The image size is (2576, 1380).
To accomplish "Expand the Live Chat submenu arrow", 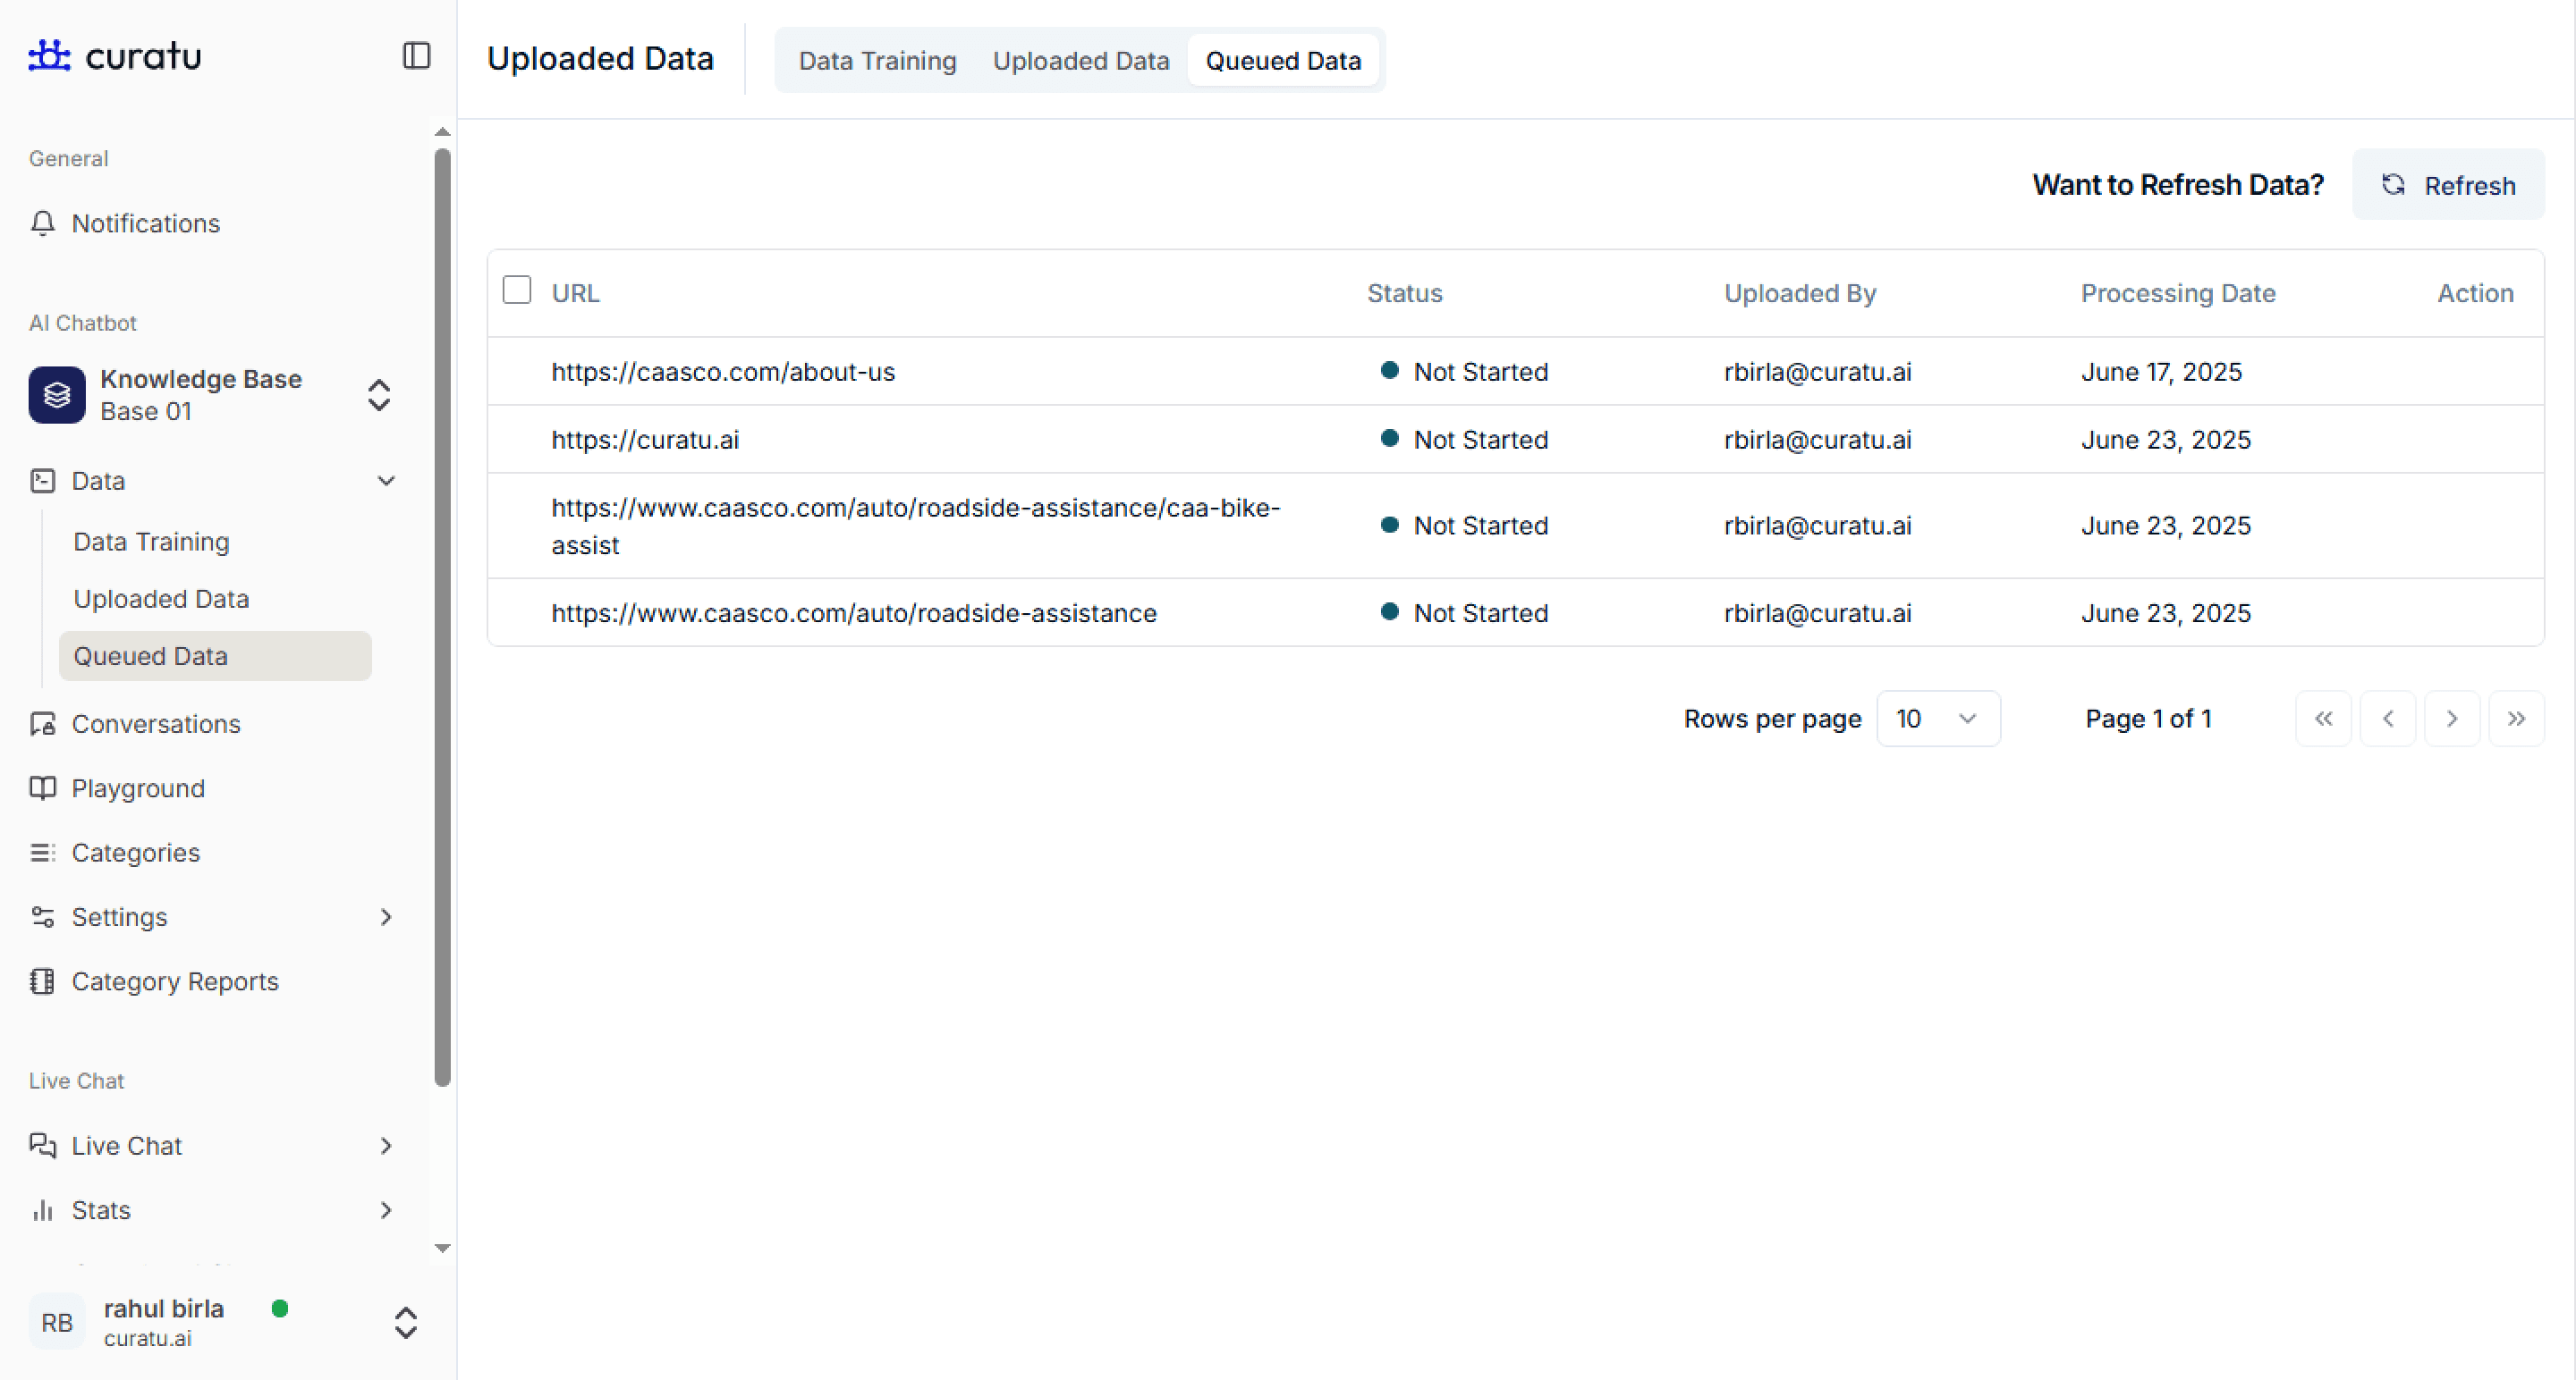I will (386, 1145).
